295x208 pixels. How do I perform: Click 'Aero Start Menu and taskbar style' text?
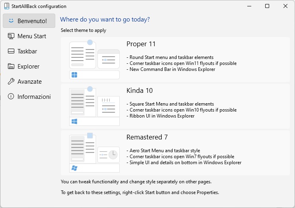pyautogui.click(x=163, y=151)
